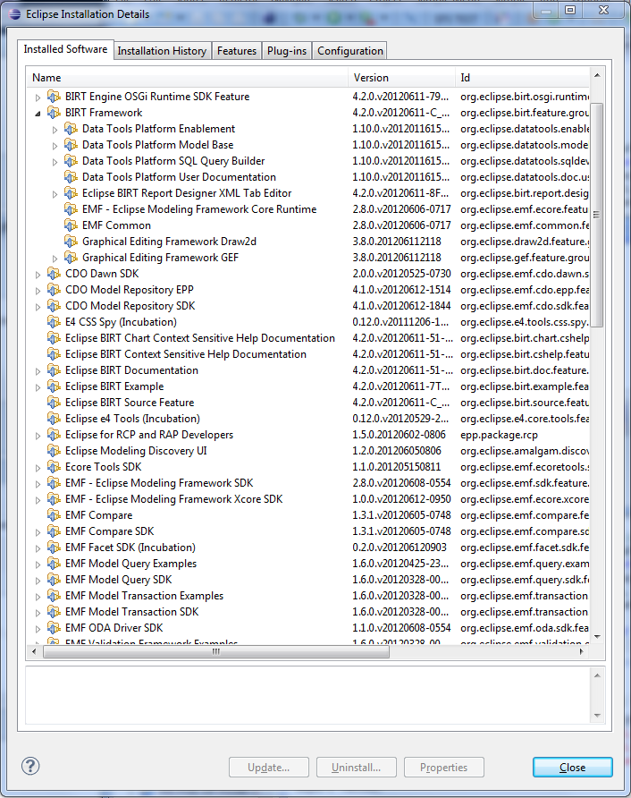Expand EMF Model Transaction SDK node
Viewport: 631px width, 798px height.
(38, 613)
